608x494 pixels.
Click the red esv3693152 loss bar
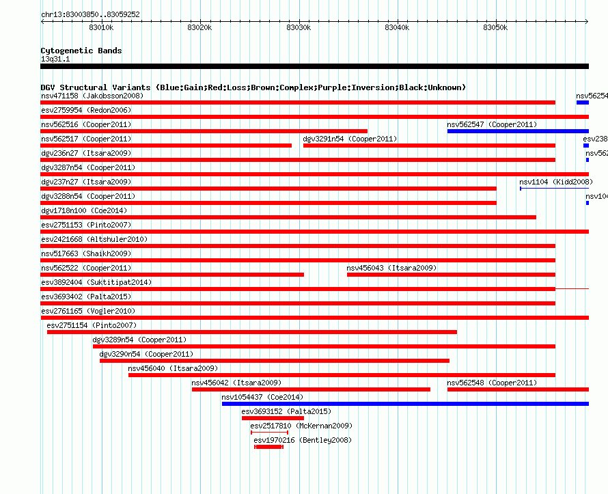coord(273,418)
